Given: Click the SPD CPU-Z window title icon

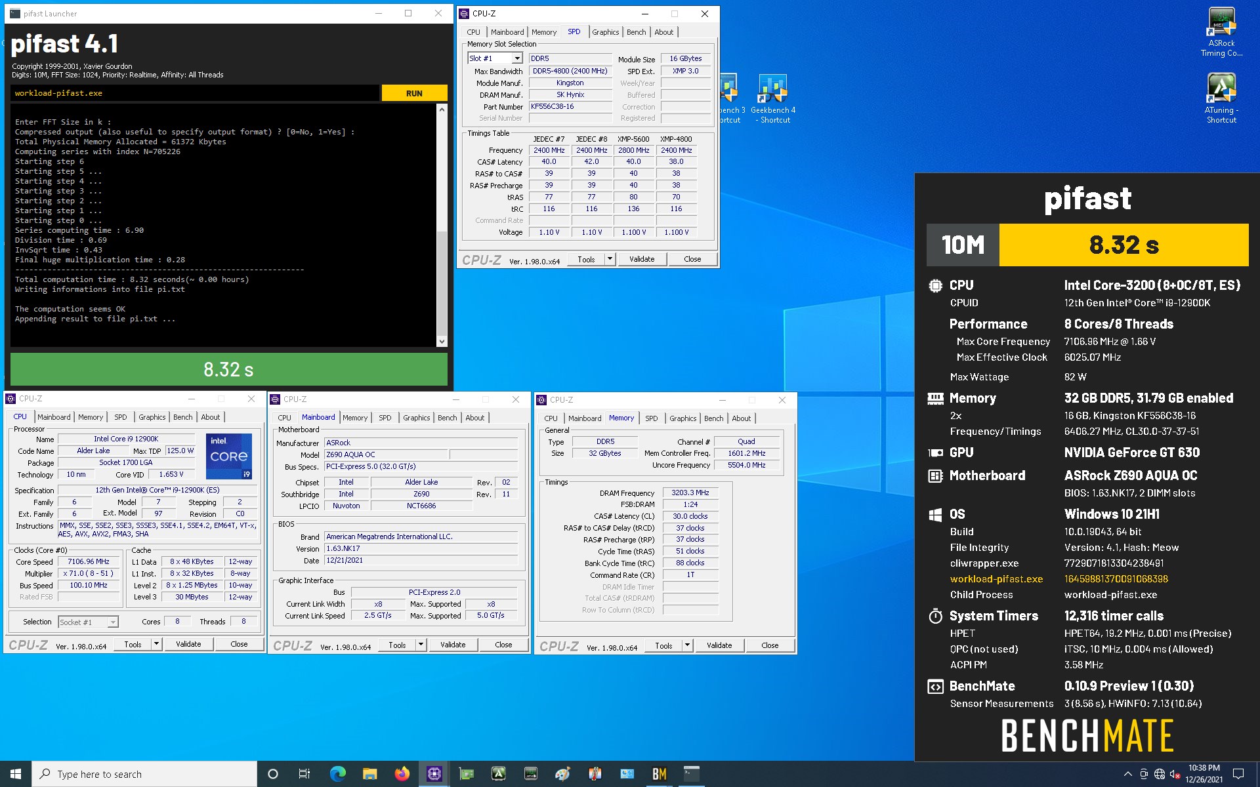Looking at the screenshot, I should click(464, 13).
